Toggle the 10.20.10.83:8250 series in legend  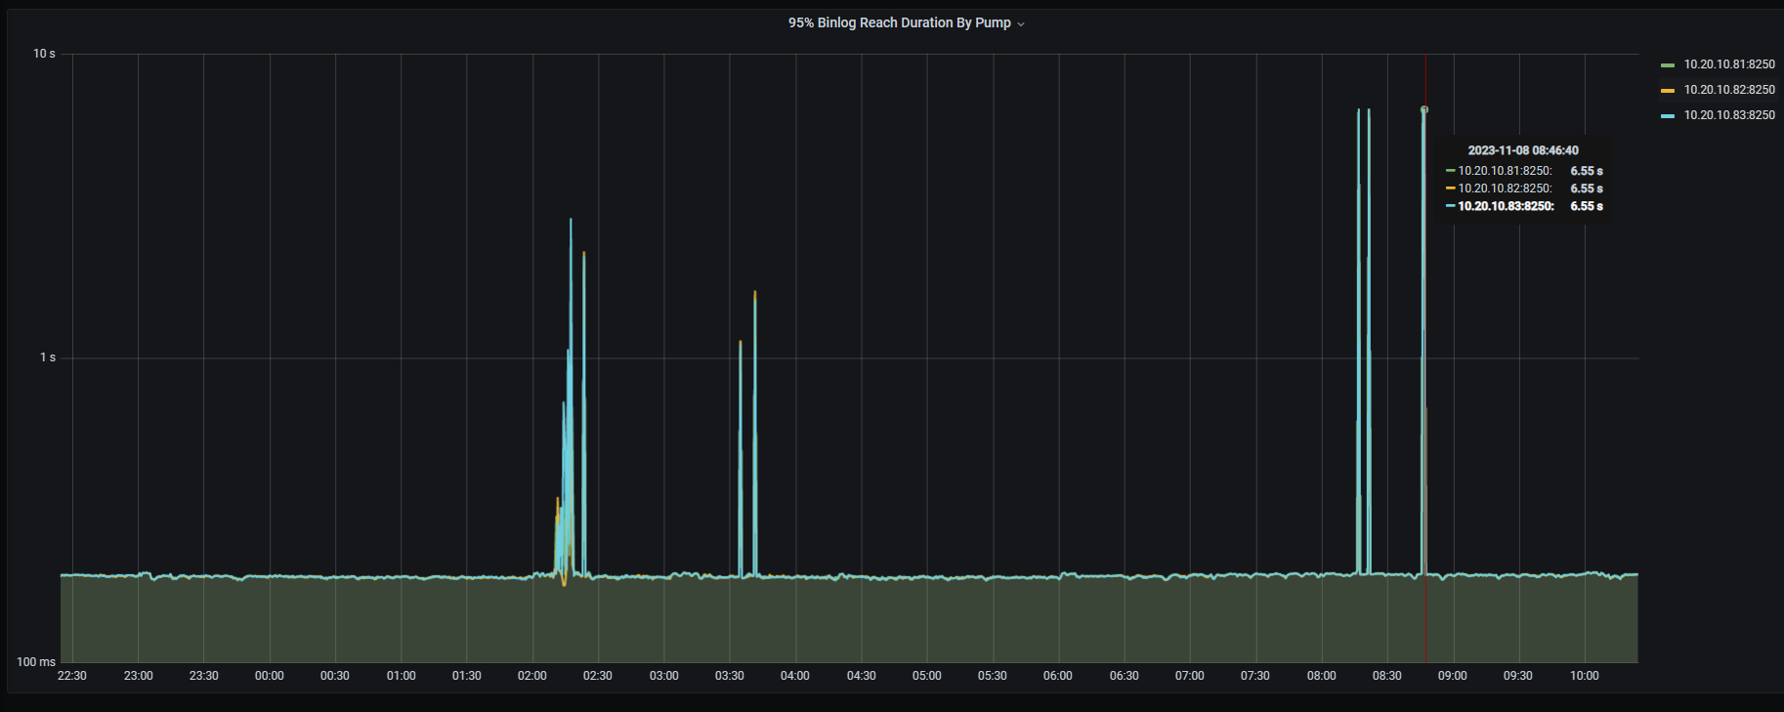coord(1728,115)
